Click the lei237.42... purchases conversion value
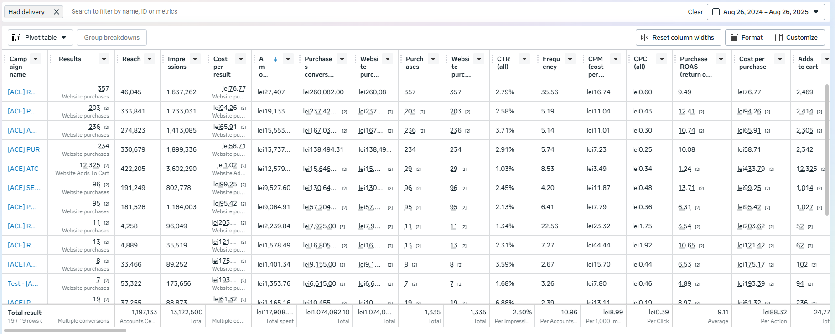 [320, 111]
